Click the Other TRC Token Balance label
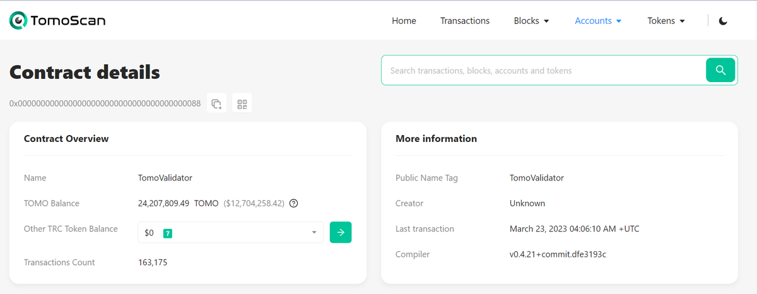This screenshot has width=757, height=294. (71, 229)
